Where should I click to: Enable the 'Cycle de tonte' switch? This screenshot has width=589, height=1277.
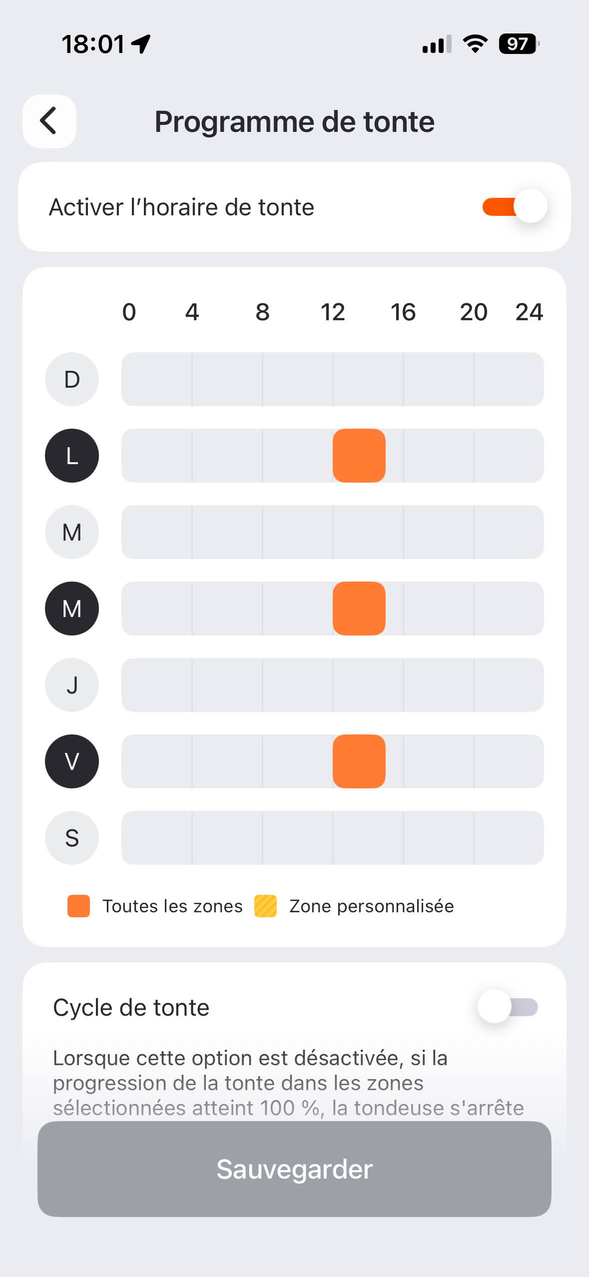[x=508, y=1007]
